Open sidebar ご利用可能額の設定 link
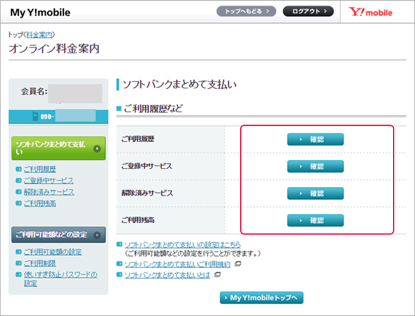This screenshot has width=415, height=316. (x=53, y=252)
